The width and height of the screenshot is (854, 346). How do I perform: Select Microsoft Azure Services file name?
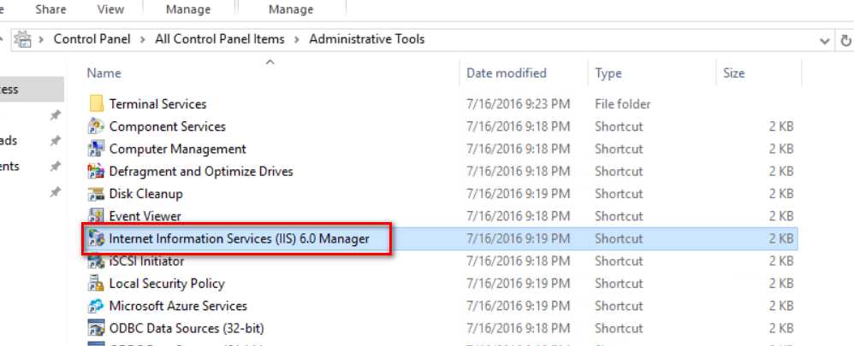click(178, 306)
